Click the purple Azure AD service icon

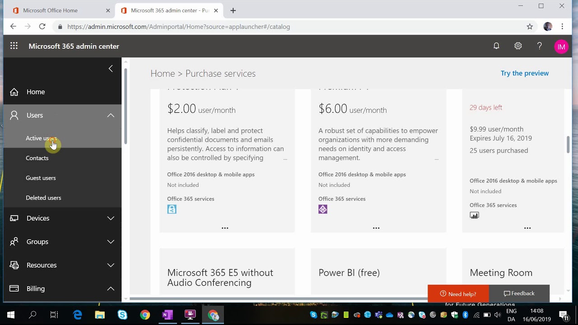323,209
